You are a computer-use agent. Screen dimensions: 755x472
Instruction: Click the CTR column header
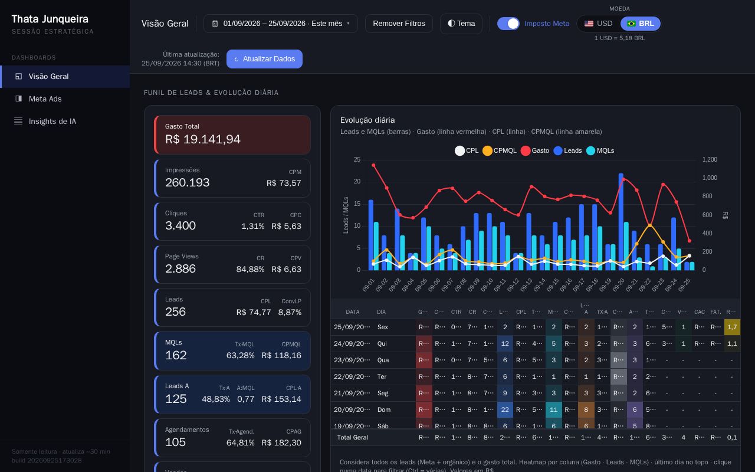(x=457, y=312)
